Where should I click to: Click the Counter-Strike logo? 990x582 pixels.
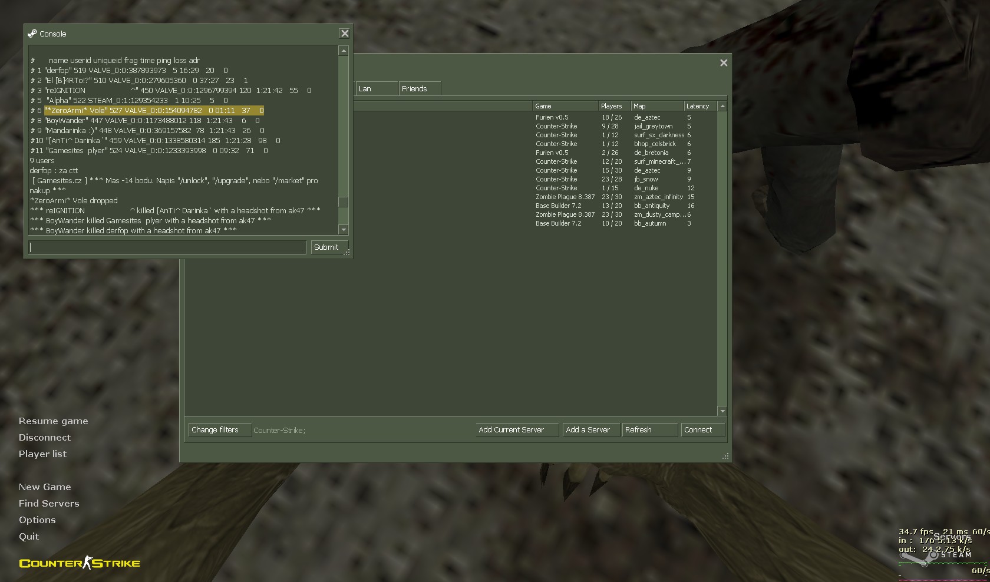80,563
